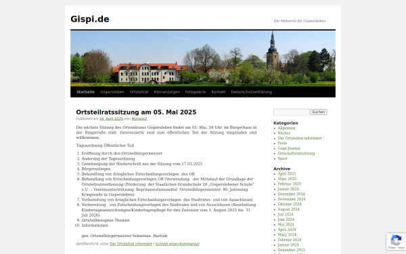The width and height of the screenshot is (406, 254).
Task: Click 'Schreib einen Kommentar' link
Action: point(177,244)
